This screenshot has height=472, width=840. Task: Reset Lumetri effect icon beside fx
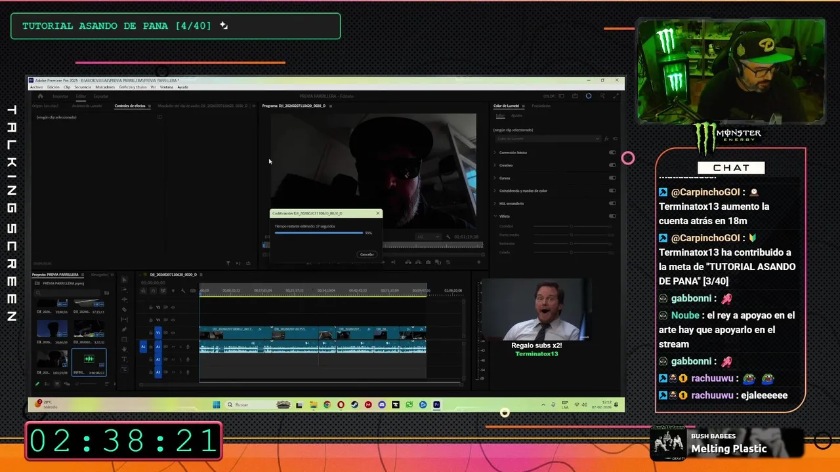coord(616,139)
